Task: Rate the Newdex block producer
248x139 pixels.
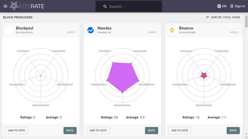Action: [152, 130]
